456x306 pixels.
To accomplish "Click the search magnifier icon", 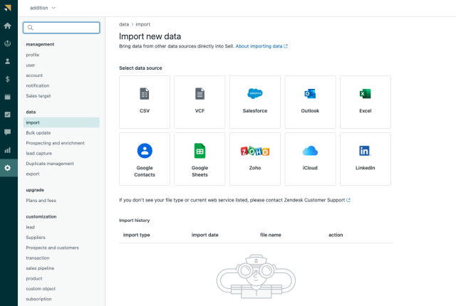I will click(30, 28).
